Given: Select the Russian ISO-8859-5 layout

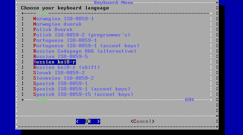Looking at the screenshot, I should 60,57.
